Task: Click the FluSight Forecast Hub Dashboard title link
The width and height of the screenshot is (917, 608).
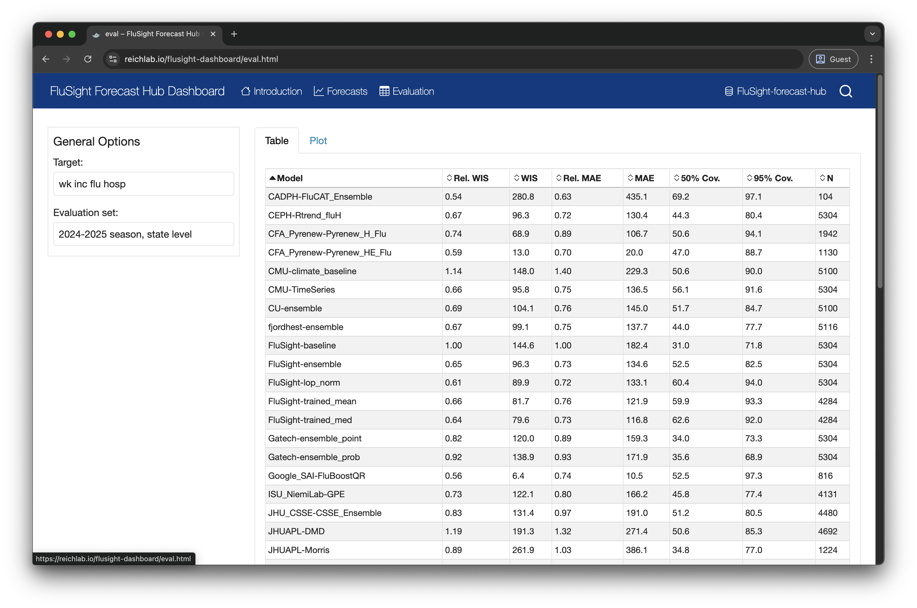Action: 137,91
